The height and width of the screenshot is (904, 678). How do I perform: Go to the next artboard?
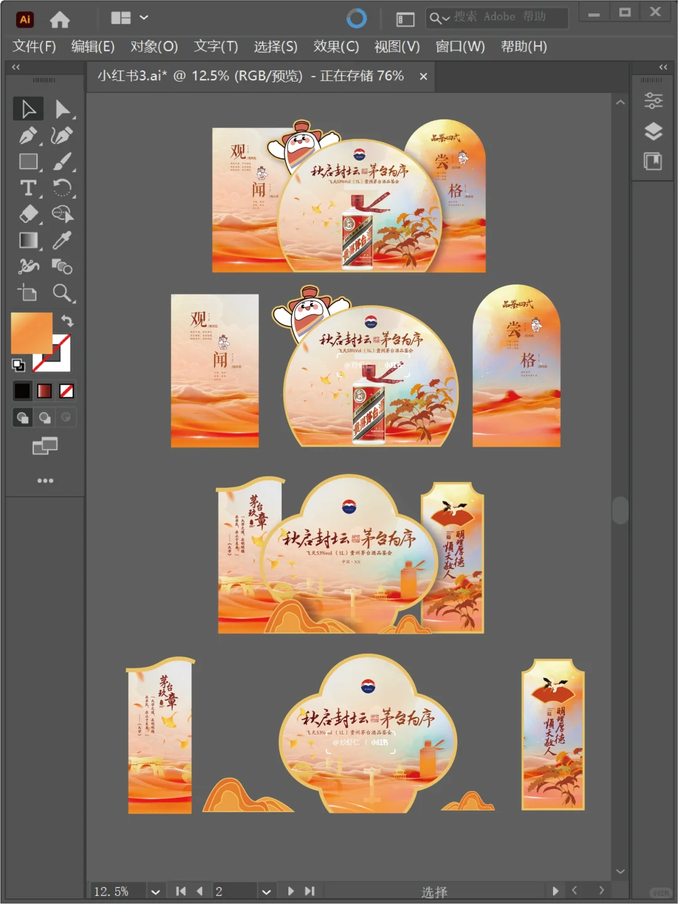point(291,891)
